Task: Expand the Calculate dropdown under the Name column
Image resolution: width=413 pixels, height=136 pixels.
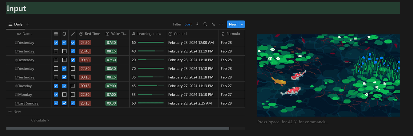Action: [x=40, y=120]
